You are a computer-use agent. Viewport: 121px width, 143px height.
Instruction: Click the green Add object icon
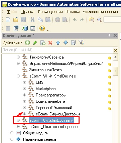tap(27, 43)
